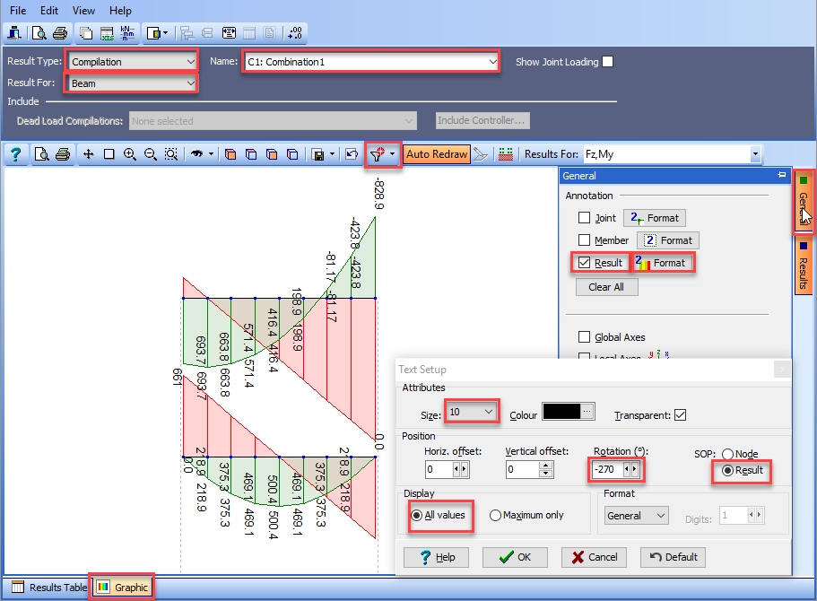Screen dimensions: 817x601
Task: Select the fourth cube view icon
Action: click(293, 154)
